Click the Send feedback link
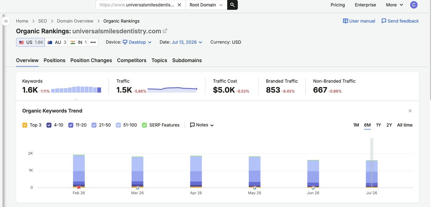The image size is (431, 207). pyautogui.click(x=400, y=21)
